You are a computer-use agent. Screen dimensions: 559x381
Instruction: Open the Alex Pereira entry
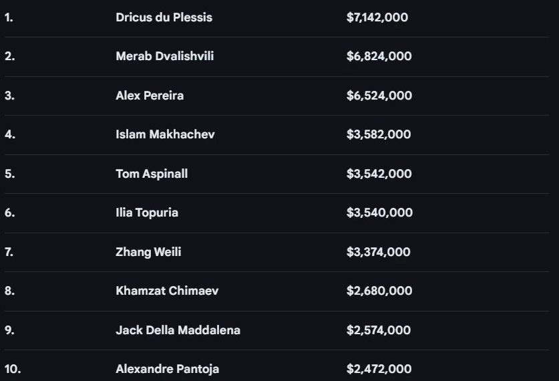tap(150, 96)
